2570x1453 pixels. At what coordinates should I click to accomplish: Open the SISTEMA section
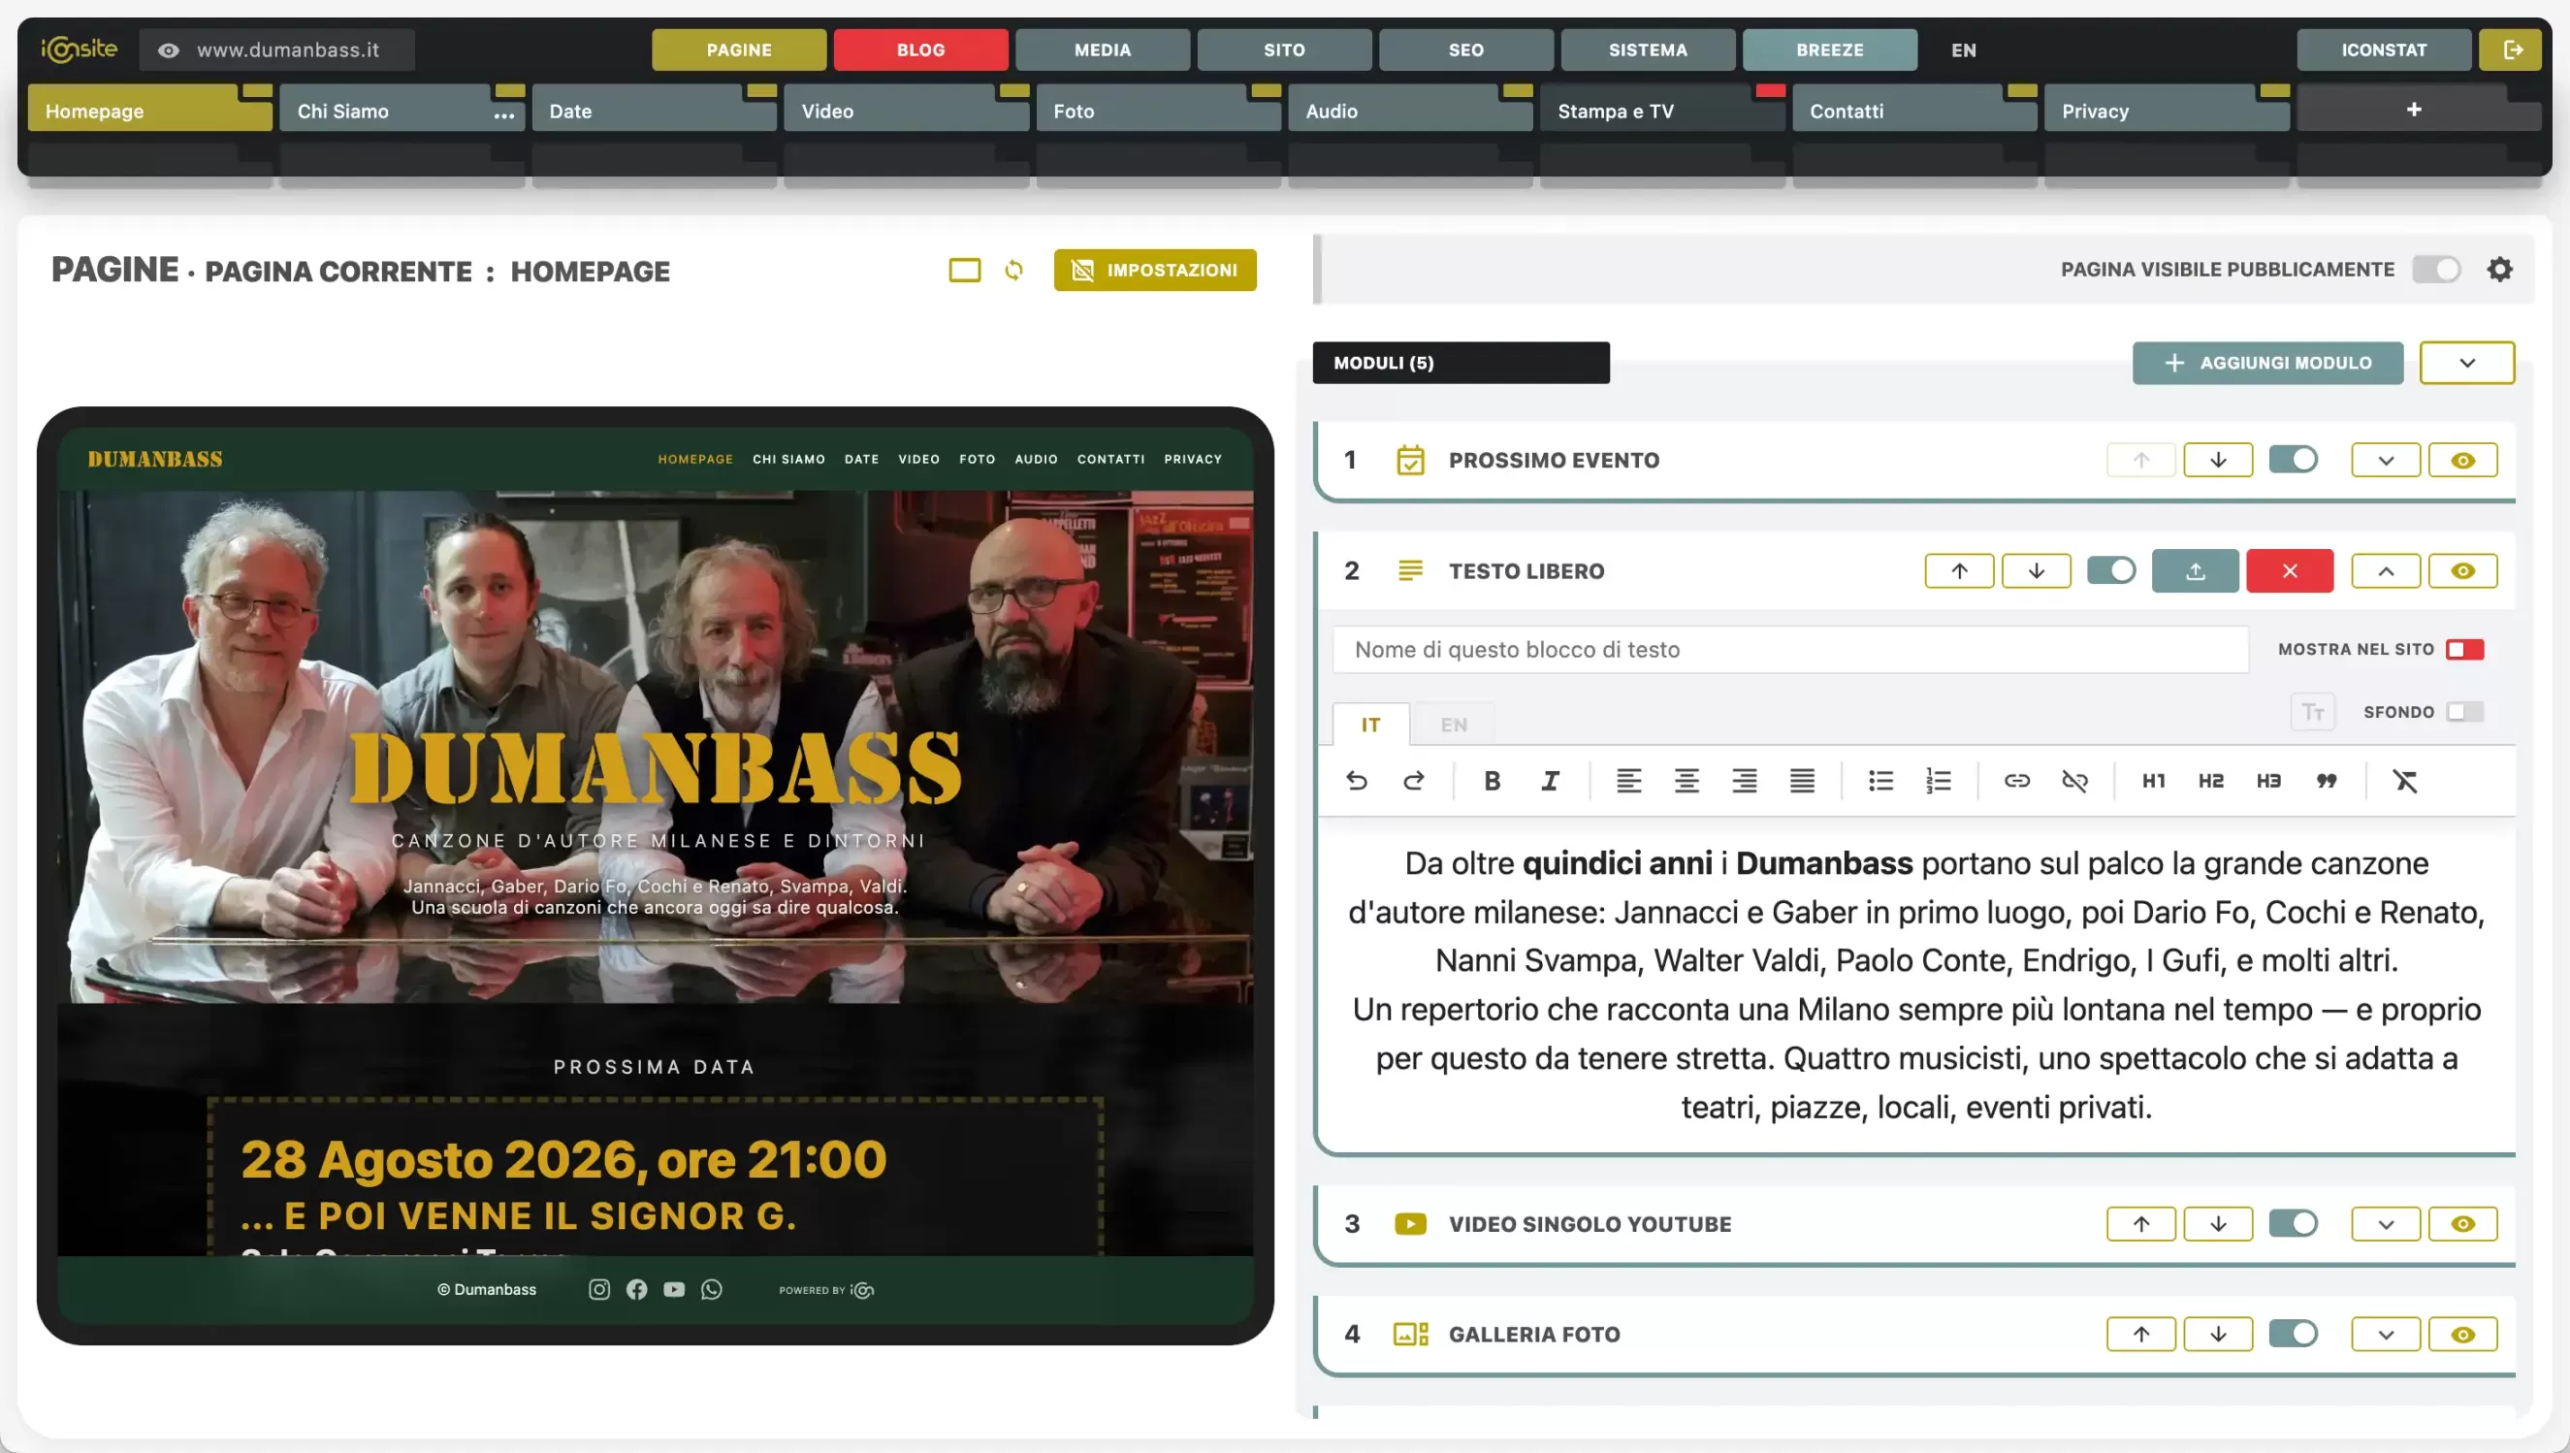pyautogui.click(x=1647, y=49)
